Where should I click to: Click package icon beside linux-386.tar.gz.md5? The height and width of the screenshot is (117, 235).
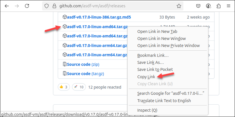64,17
